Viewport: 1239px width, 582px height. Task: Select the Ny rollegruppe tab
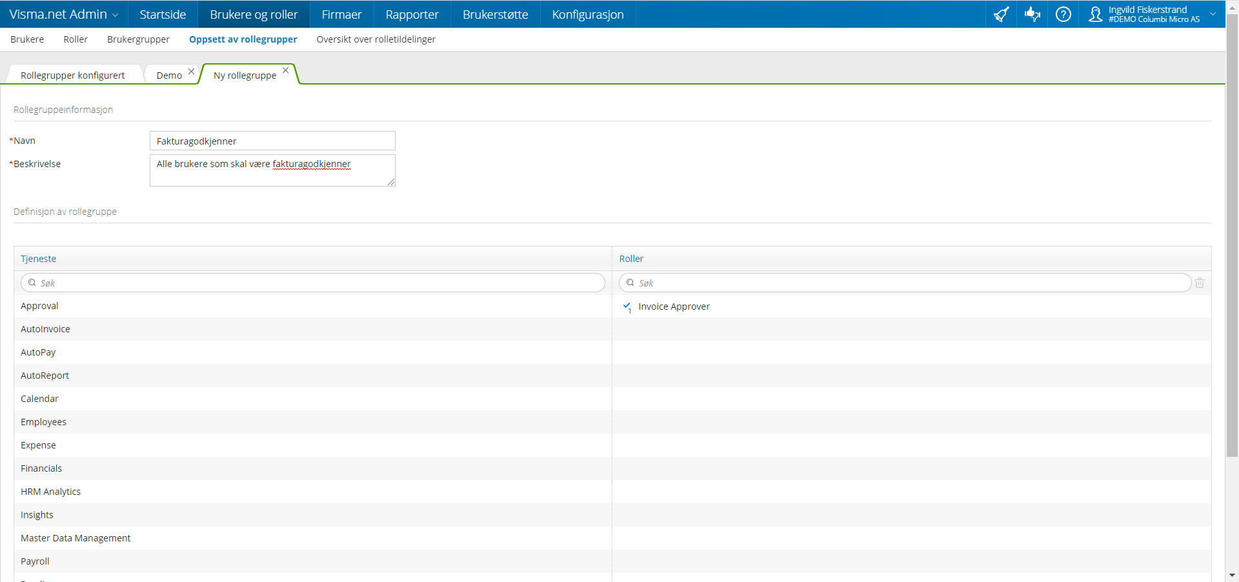point(245,75)
